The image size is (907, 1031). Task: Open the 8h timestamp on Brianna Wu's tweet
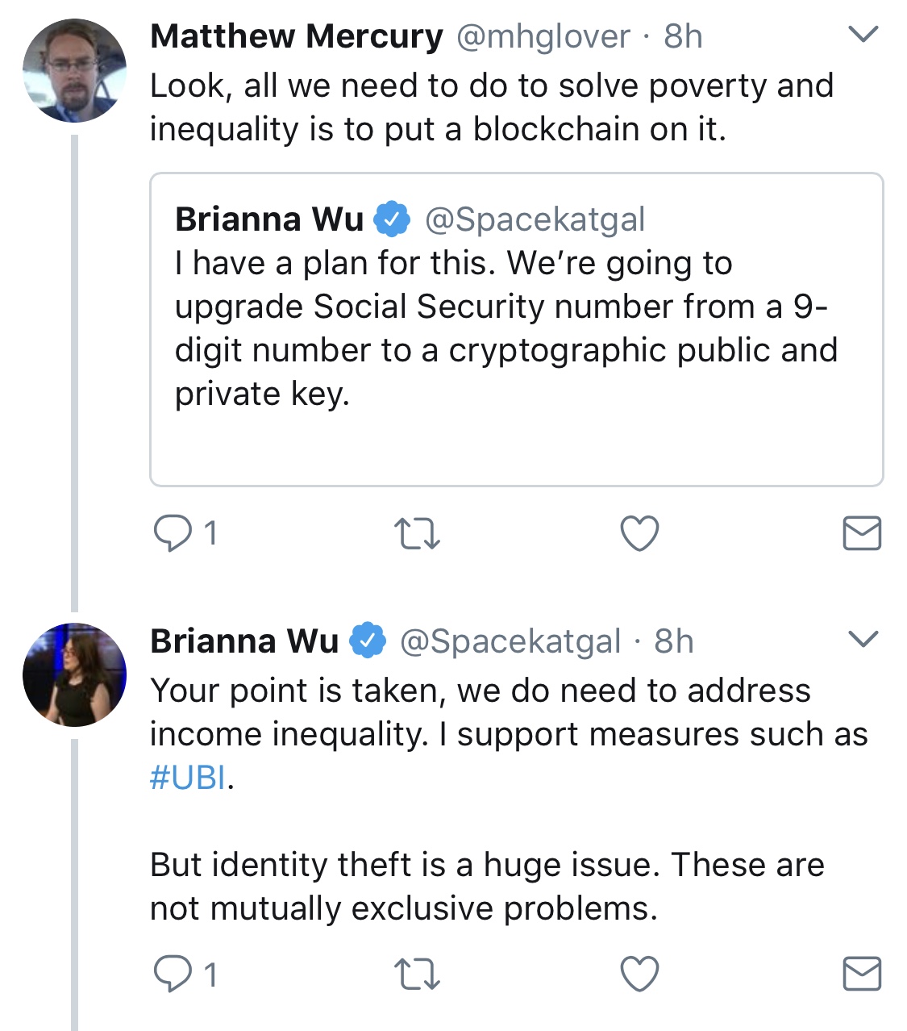point(674,641)
